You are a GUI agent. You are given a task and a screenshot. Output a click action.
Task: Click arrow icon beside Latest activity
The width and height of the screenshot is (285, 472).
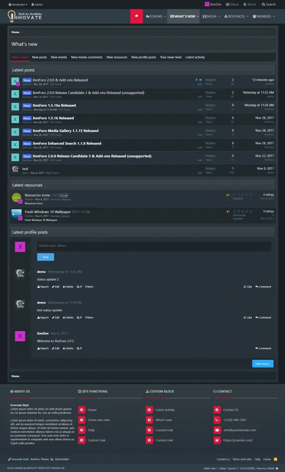149,410
